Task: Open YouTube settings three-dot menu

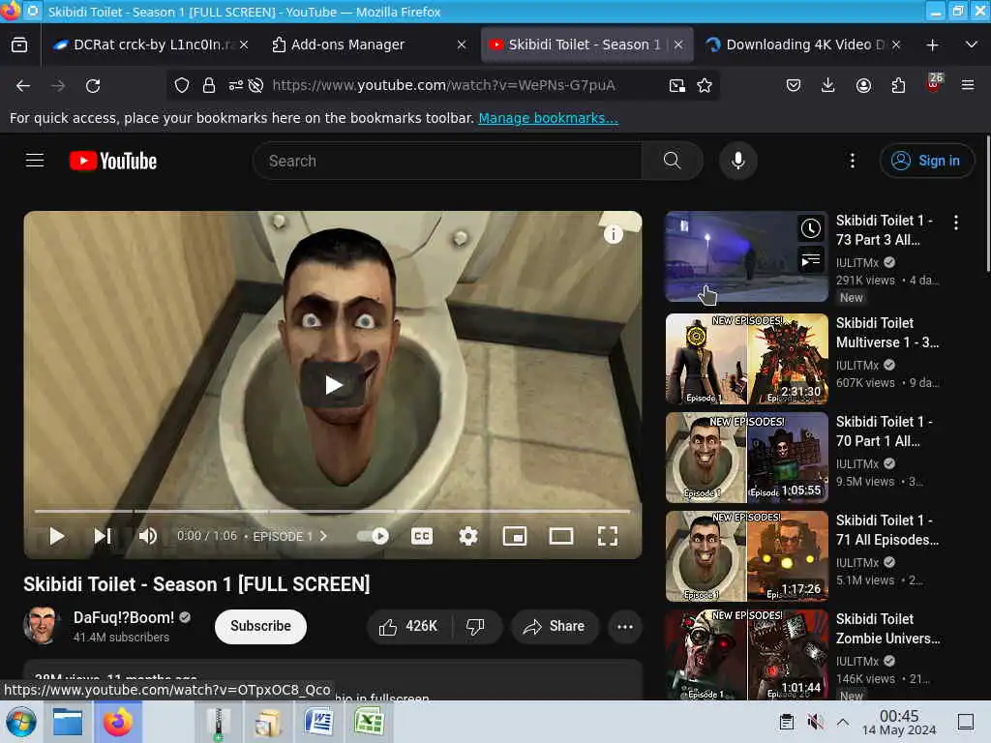Action: [852, 161]
